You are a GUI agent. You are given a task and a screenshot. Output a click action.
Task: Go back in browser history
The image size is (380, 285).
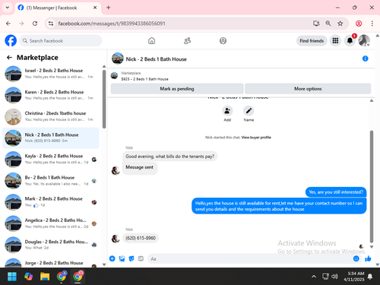tap(8, 24)
